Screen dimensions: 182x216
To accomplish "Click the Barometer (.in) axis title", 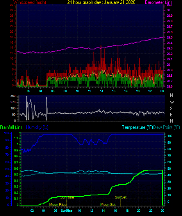I will pos(158,2).
